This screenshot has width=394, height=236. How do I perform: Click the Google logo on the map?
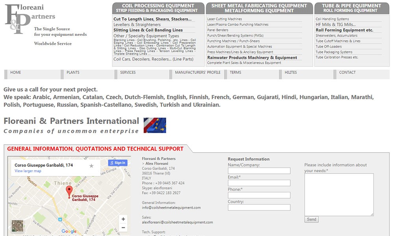(69, 231)
